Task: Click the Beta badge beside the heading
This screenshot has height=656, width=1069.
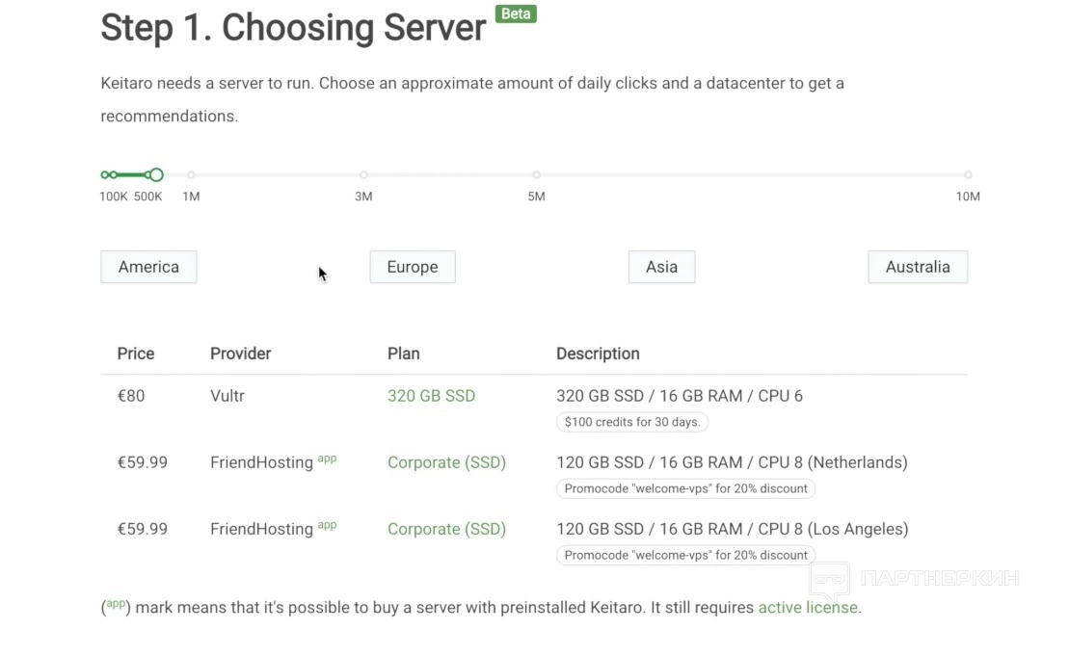Action: pyautogui.click(x=516, y=14)
